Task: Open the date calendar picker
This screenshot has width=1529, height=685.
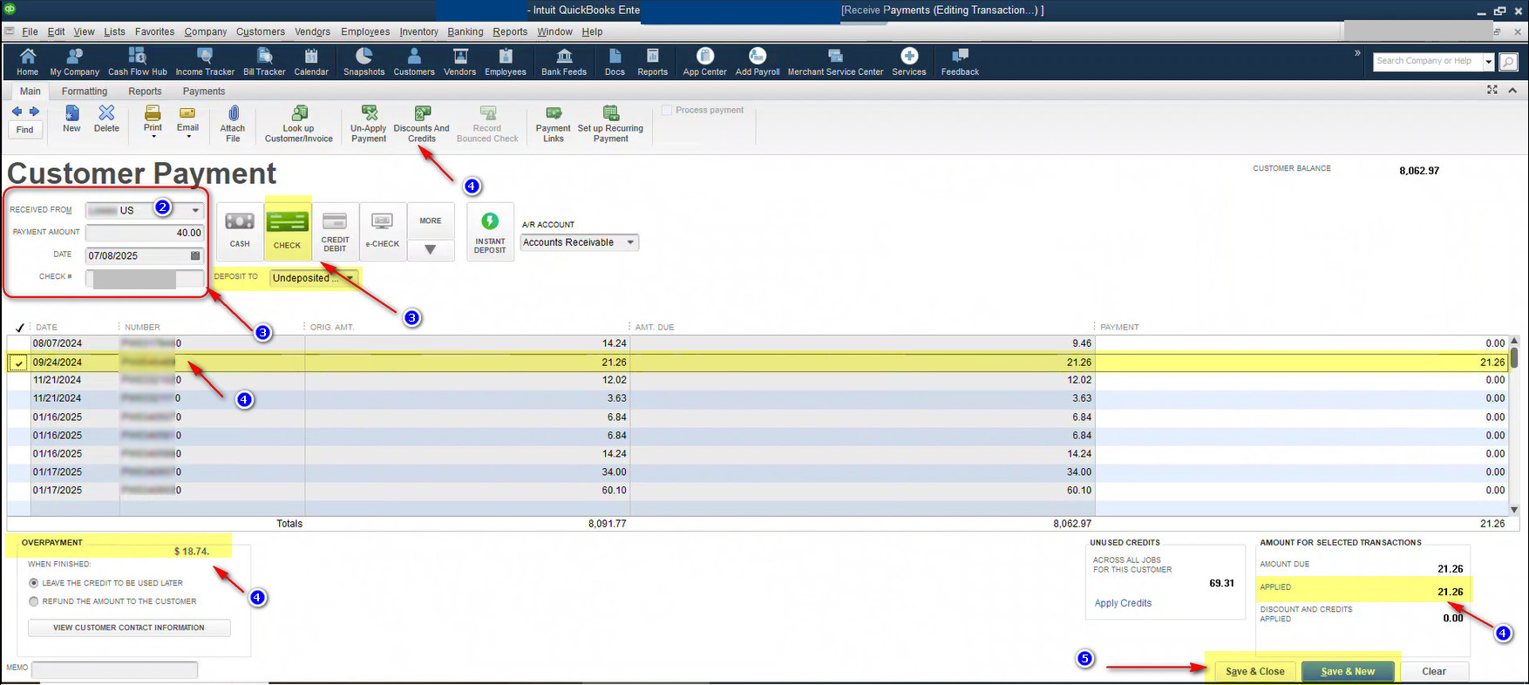Action: pos(195,255)
